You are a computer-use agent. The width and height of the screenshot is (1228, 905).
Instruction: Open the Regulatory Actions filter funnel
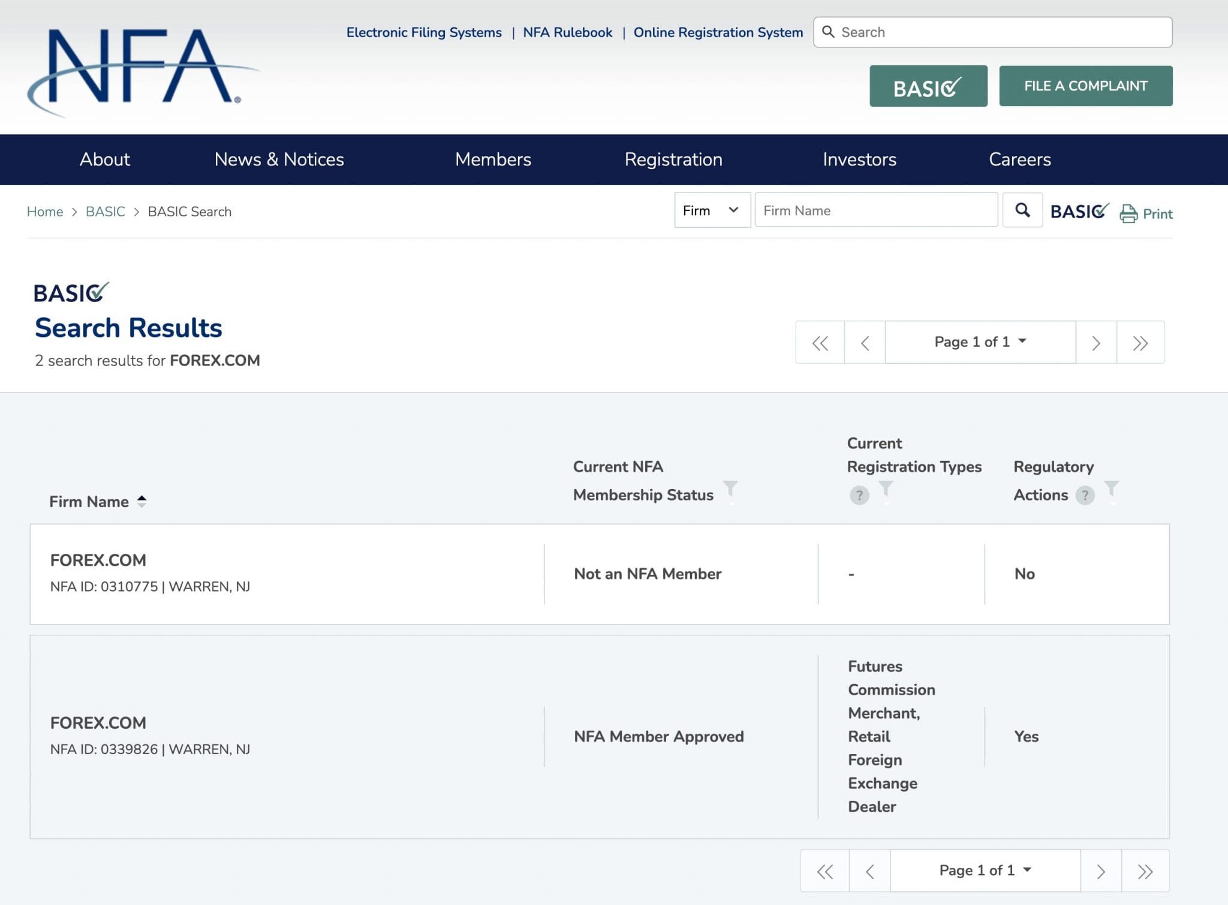[x=1111, y=488]
